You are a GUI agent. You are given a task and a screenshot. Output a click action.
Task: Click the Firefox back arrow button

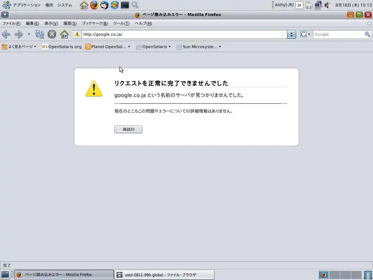coord(6,34)
